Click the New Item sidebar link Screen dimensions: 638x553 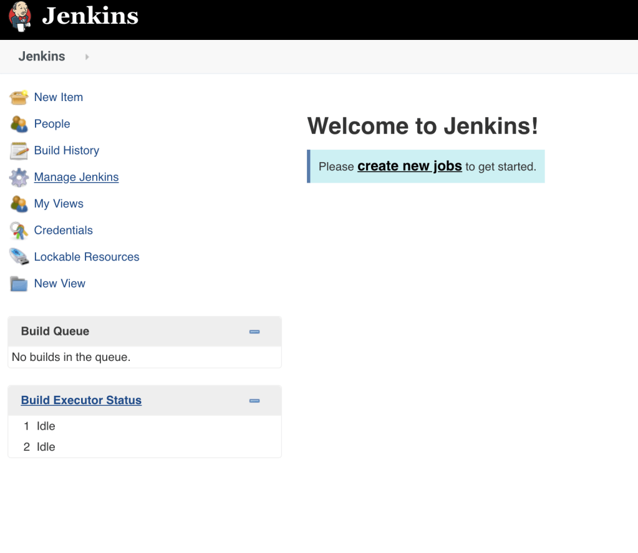click(x=58, y=97)
